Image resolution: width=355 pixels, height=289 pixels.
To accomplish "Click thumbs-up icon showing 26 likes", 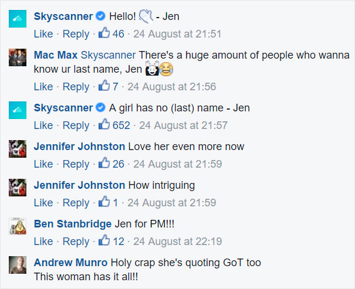I will coord(104,164).
